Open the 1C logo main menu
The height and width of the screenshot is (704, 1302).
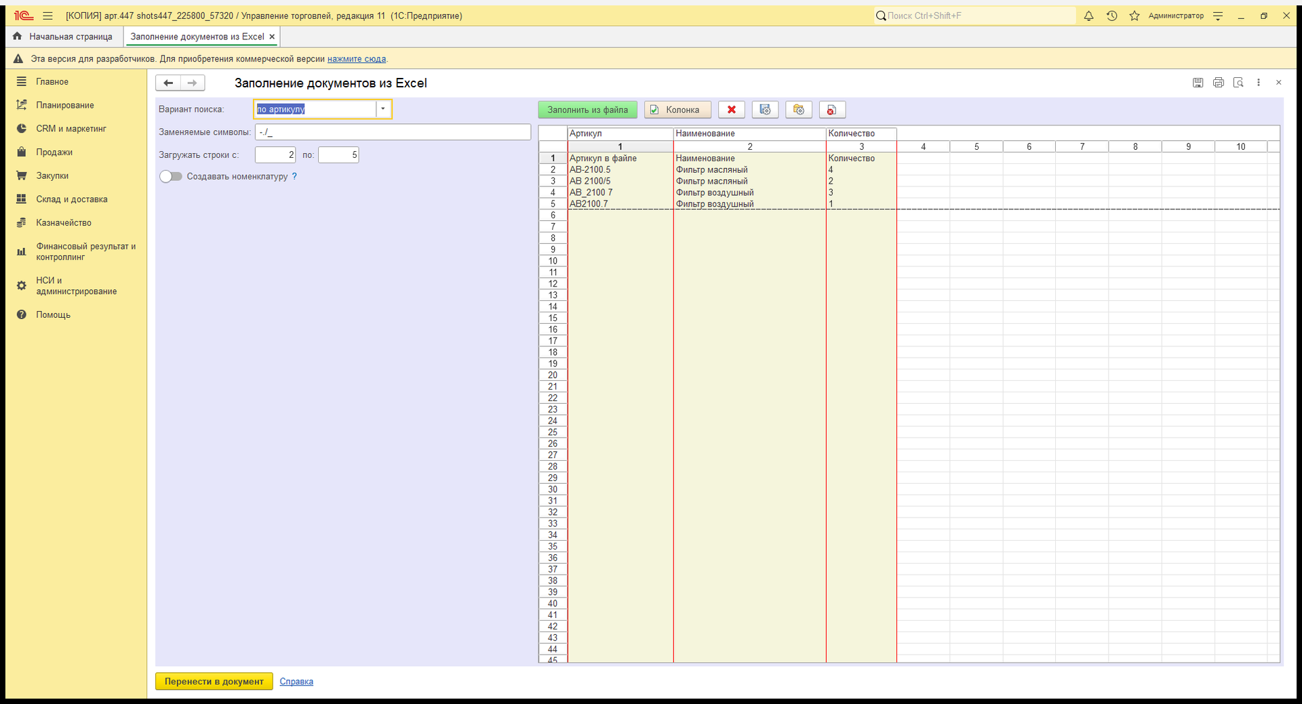pos(24,16)
